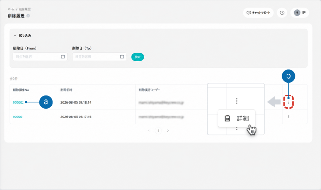Open deletion record 100002 link
Image resolution: width=321 pixels, height=190 pixels.
tap(18, 102)
